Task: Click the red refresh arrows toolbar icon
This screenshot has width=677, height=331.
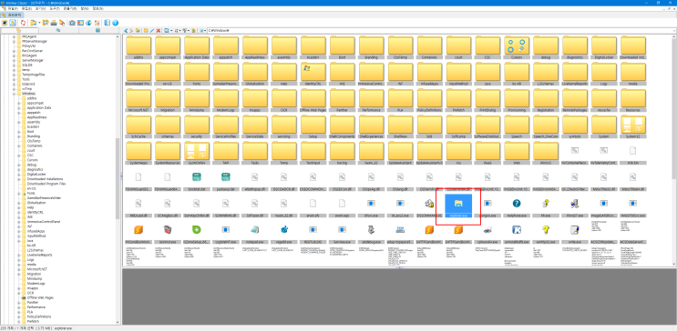Action: pos(23,23)
